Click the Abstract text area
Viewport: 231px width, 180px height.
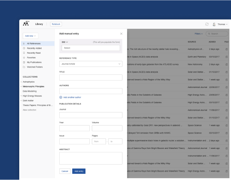coord(90,158)
